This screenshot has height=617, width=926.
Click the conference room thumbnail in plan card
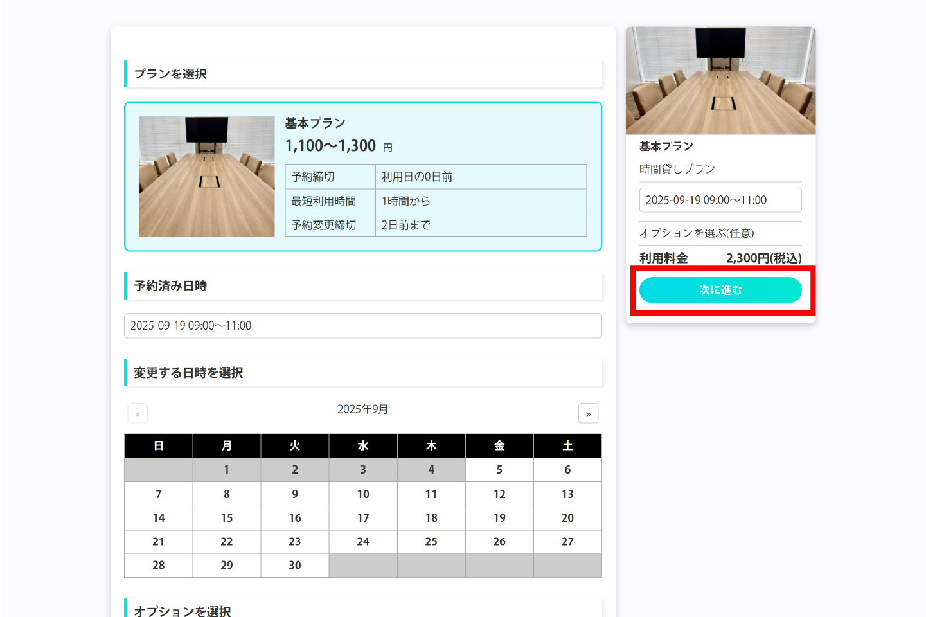pos(206,176)
